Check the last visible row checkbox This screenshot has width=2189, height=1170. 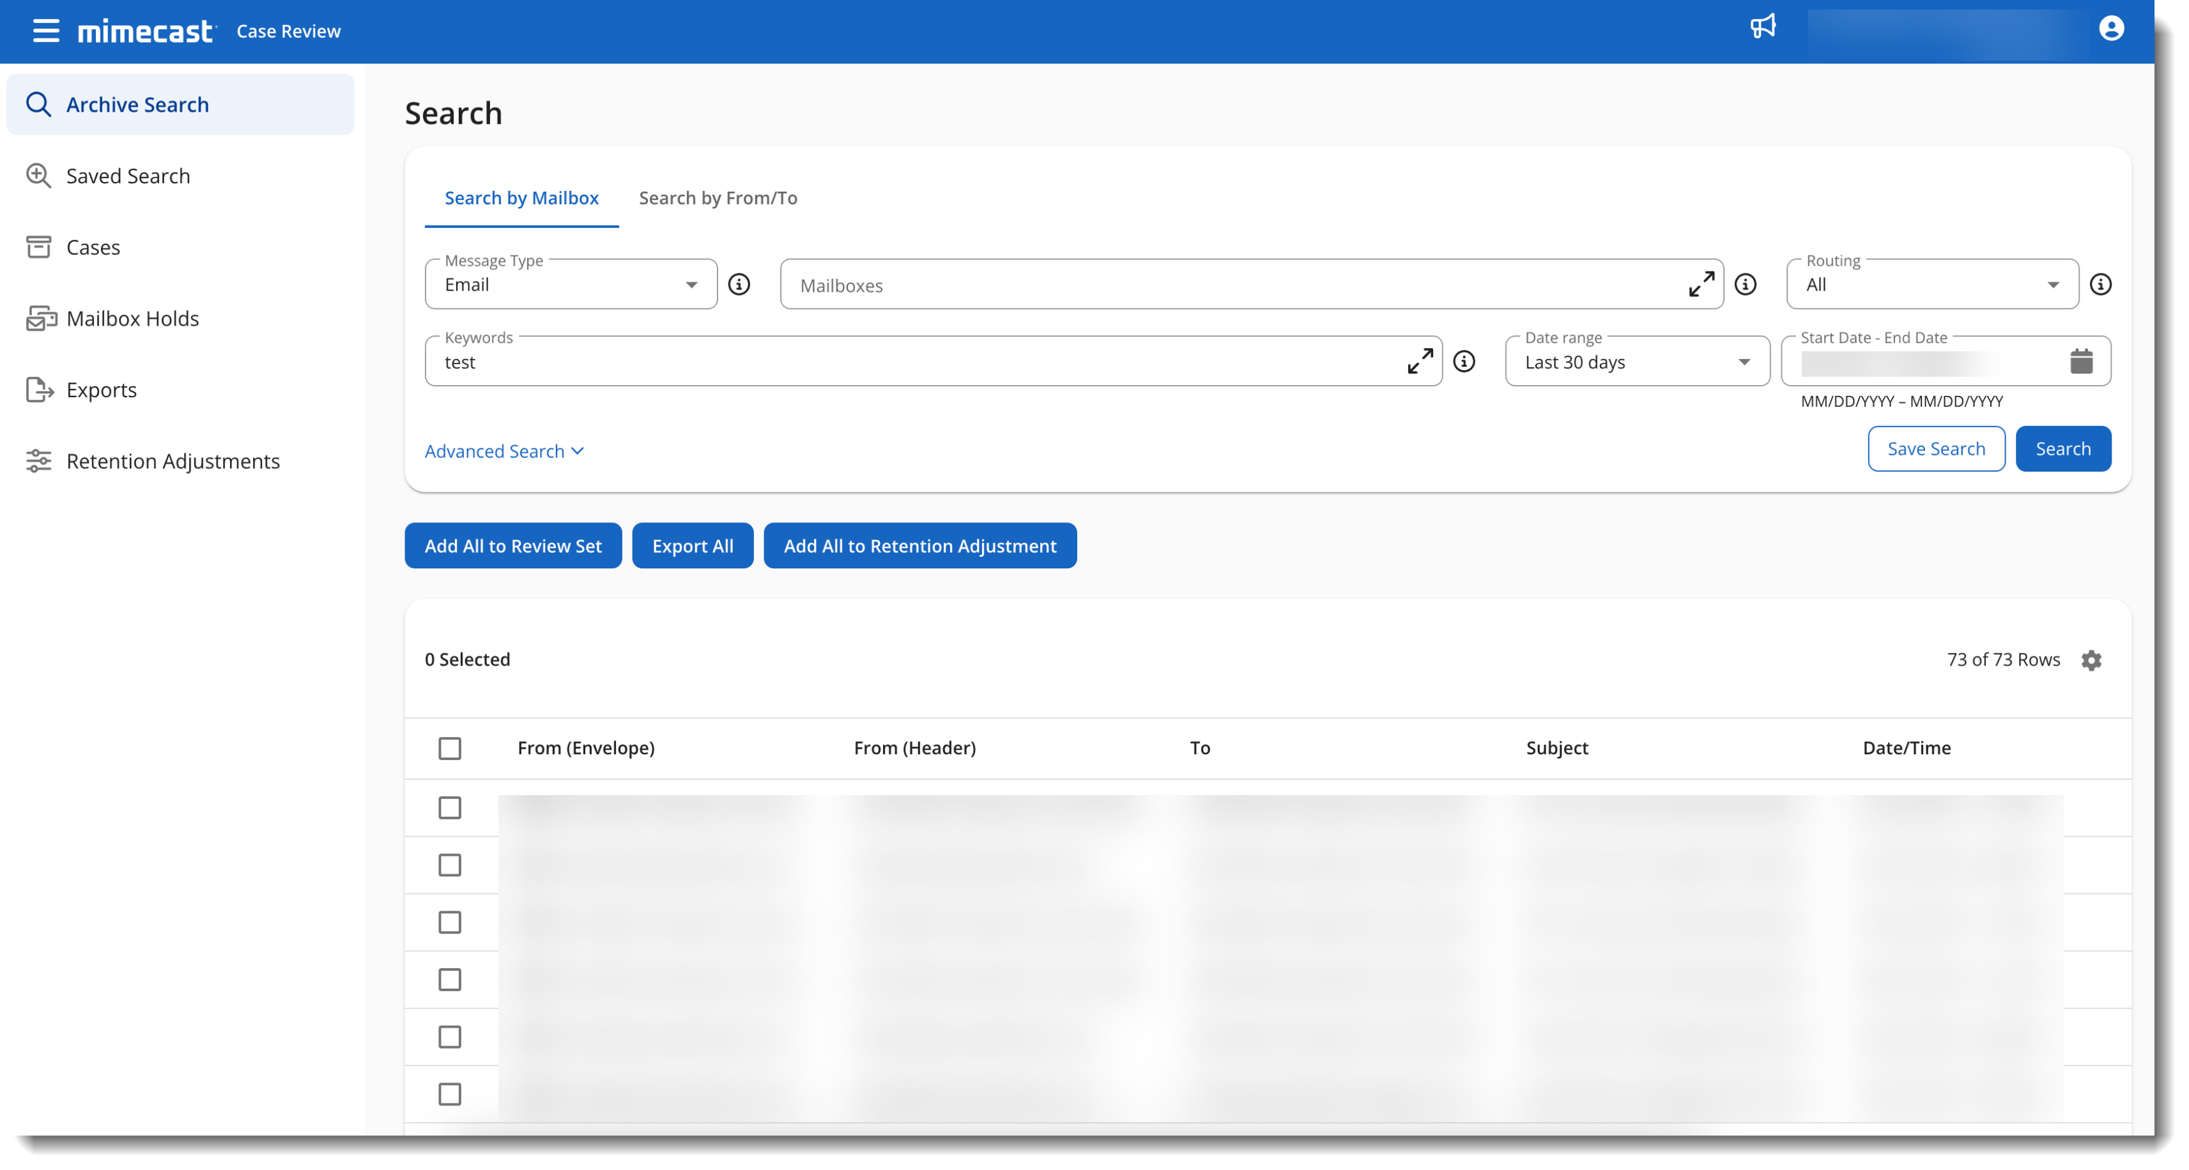[x=450, y=1095]
